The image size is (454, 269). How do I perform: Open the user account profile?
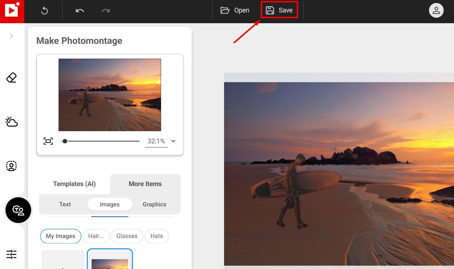coord(436,10)
